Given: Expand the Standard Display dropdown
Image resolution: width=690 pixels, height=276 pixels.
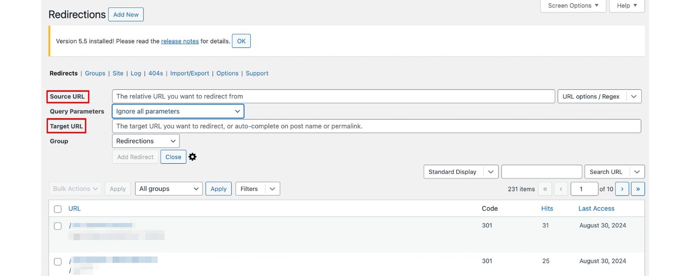Looking at the screenshot, I should (460, 172).
